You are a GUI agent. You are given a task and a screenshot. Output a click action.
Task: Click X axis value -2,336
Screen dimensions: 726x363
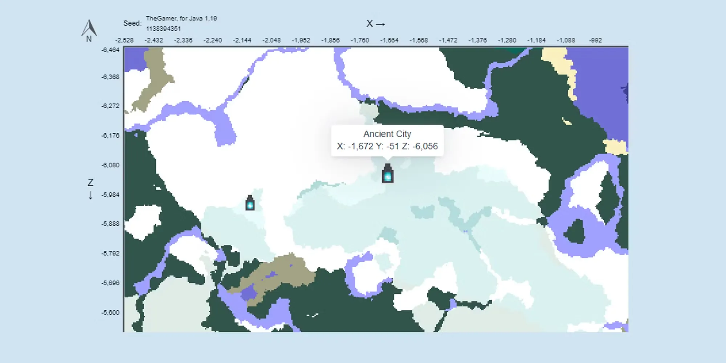[183, 40]
